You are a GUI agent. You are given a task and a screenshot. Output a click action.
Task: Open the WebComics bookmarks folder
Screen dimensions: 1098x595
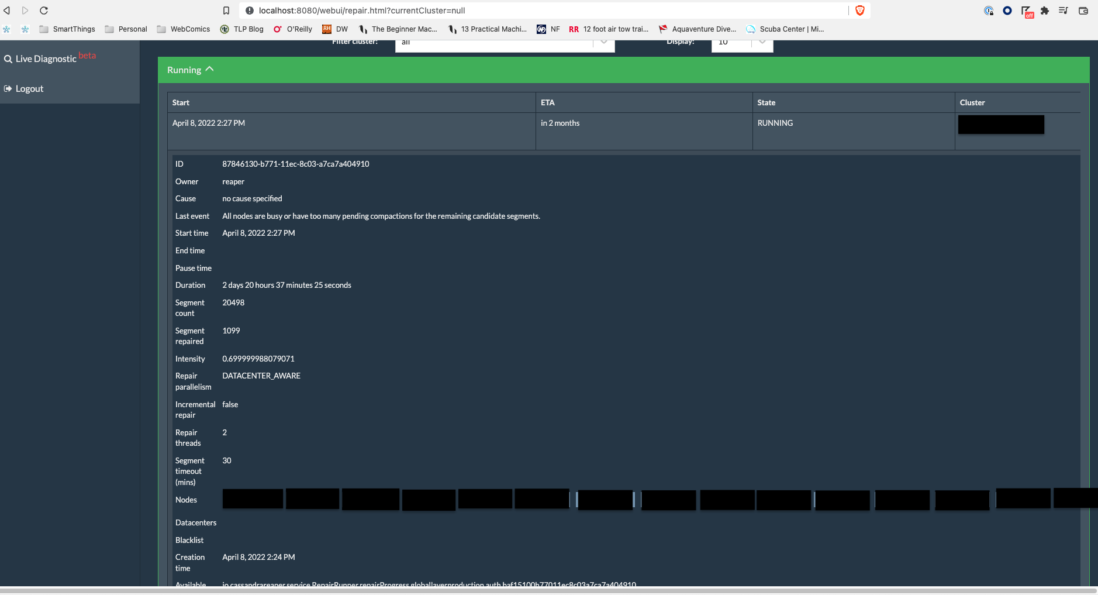coord(183,29)
